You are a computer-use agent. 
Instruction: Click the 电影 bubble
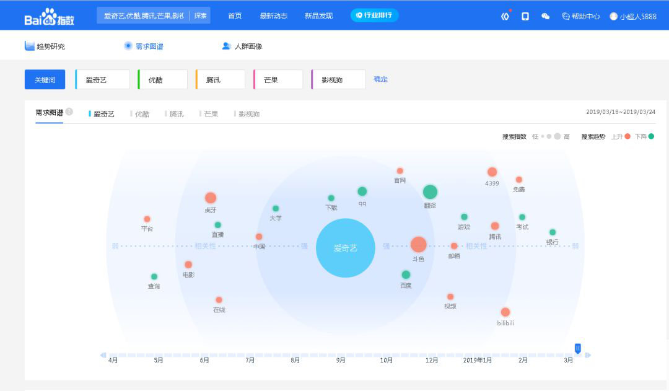coord(188,265)
